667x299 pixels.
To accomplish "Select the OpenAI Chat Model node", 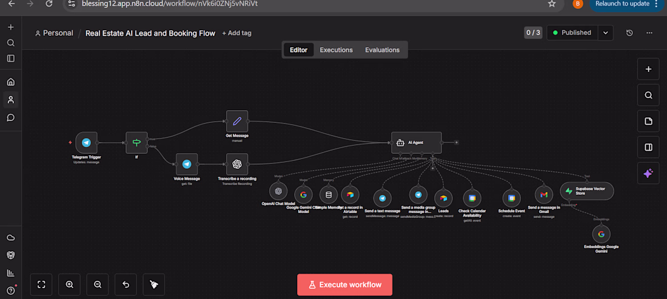I will (x=278, y=191).
